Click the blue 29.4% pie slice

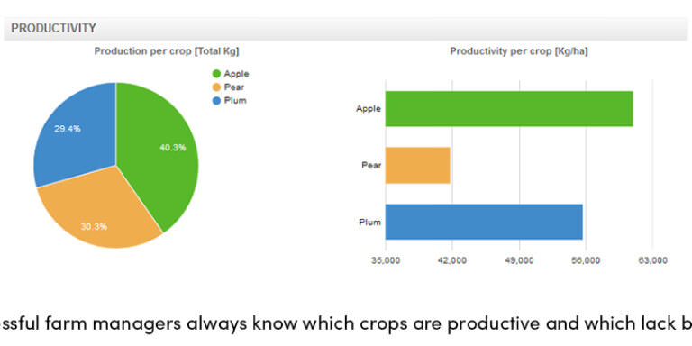click(x=73, y=132)
